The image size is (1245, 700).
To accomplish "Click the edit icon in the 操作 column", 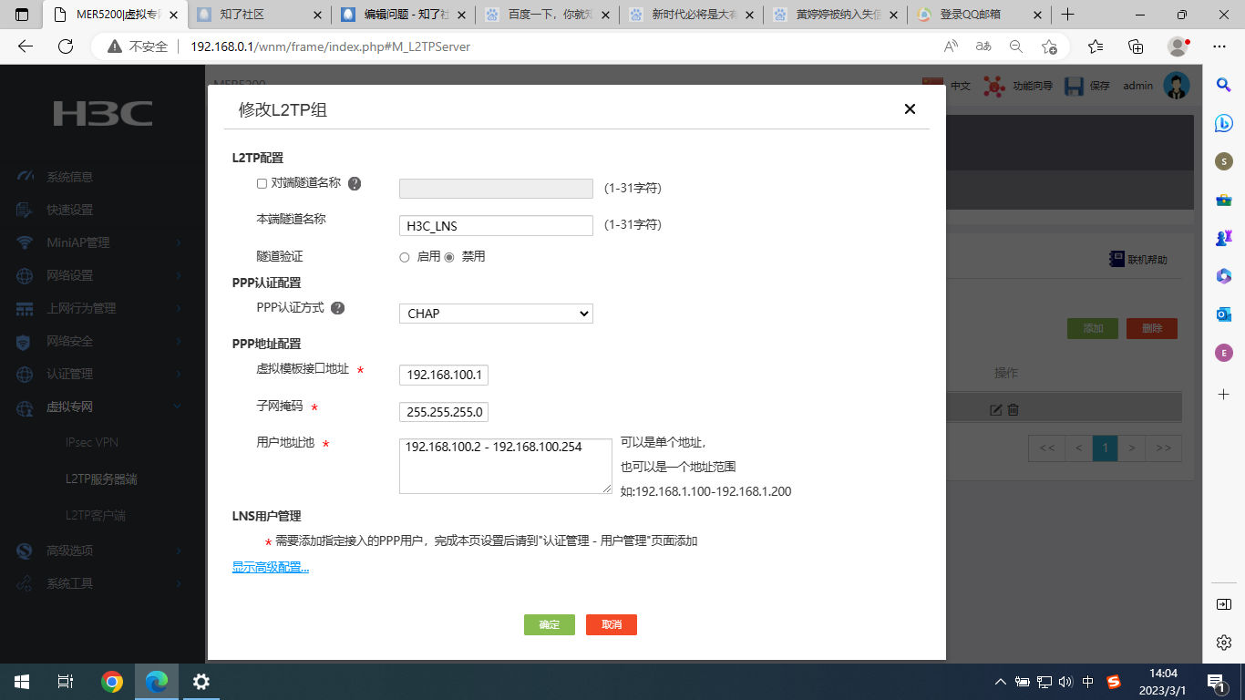I will coord(996,410).
